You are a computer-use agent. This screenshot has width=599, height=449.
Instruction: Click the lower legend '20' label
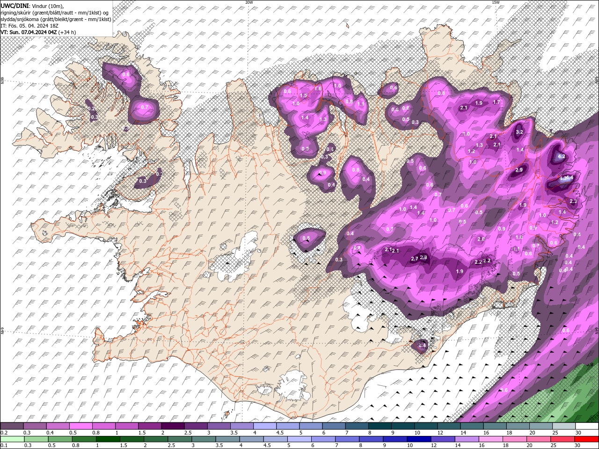click(x=529, y=446)
